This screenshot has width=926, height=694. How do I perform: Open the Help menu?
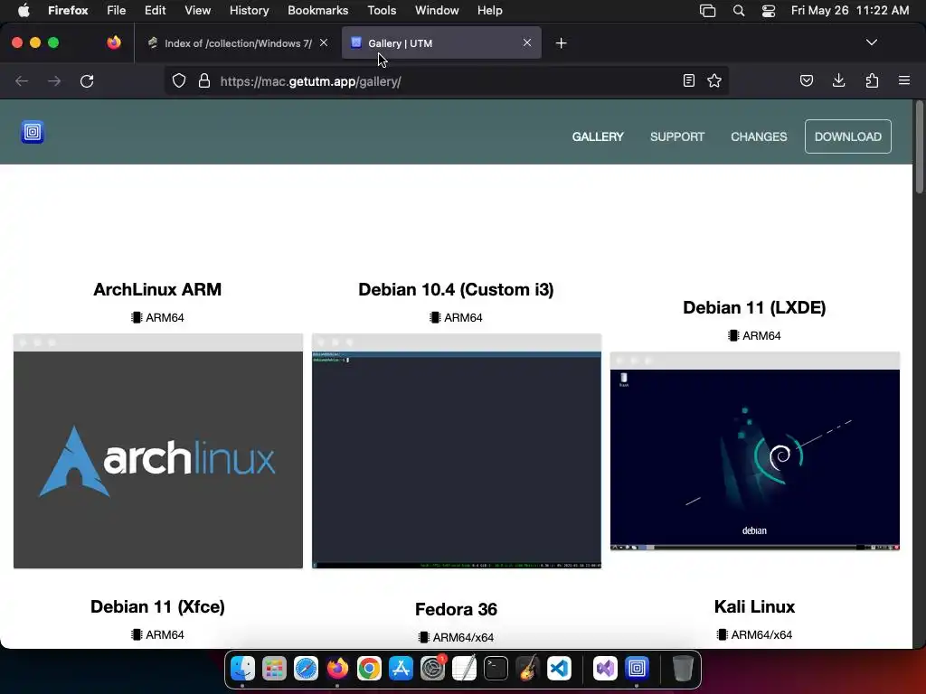coord(489,11)
